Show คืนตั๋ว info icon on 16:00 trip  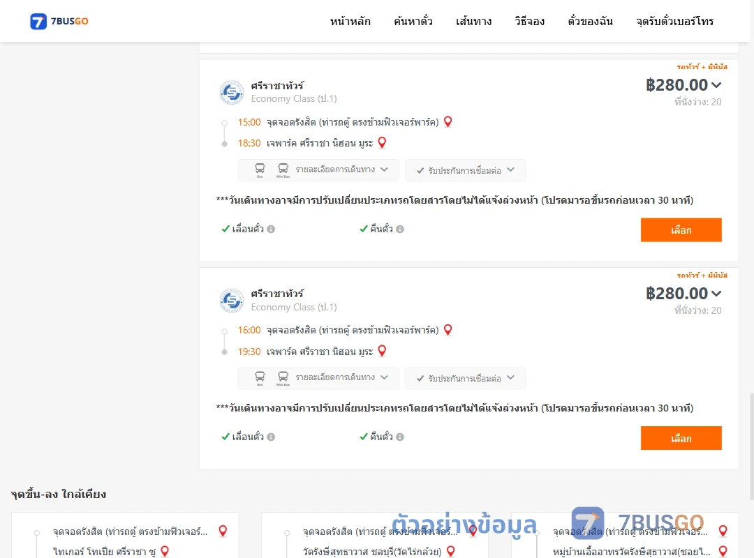pos(400,437)
